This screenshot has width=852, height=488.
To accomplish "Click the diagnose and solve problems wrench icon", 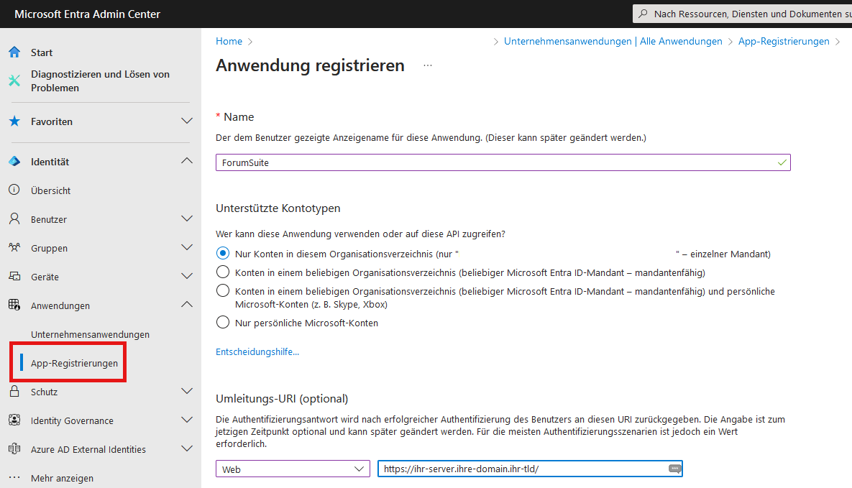I will (14, 80).
